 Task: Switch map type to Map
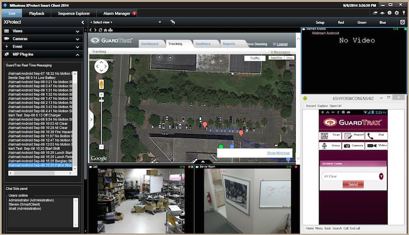pos(289,58)
